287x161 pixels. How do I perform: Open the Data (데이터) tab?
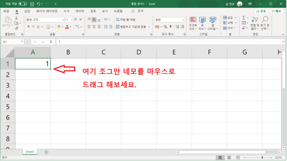pyautogui.click(x=80, y=11)
